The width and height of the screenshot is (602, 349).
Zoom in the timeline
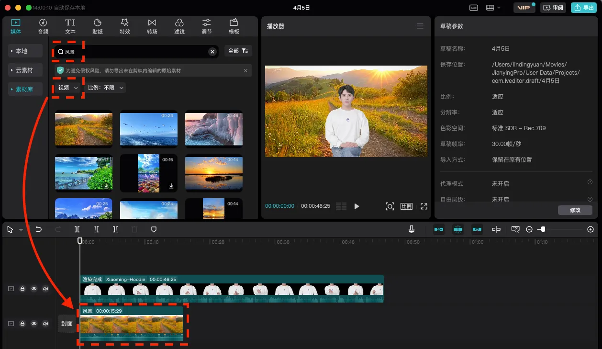coord(591,229)
